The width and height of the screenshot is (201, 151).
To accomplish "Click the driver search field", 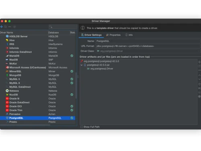I will point(63,27).
